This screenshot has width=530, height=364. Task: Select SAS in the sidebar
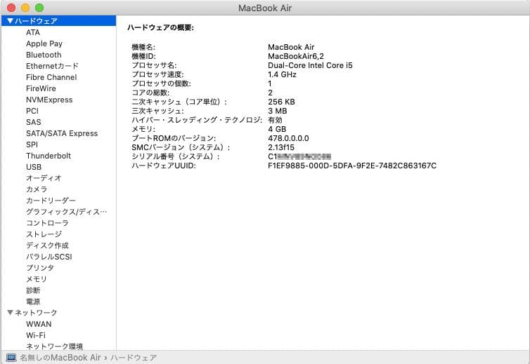(34, 122)
